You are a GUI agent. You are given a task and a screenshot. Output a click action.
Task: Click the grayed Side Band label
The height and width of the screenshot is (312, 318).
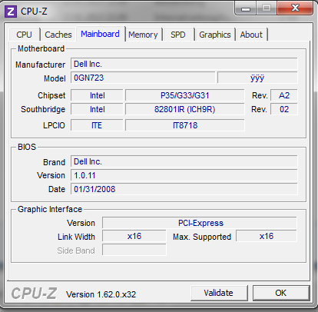[x=76, y=251]
